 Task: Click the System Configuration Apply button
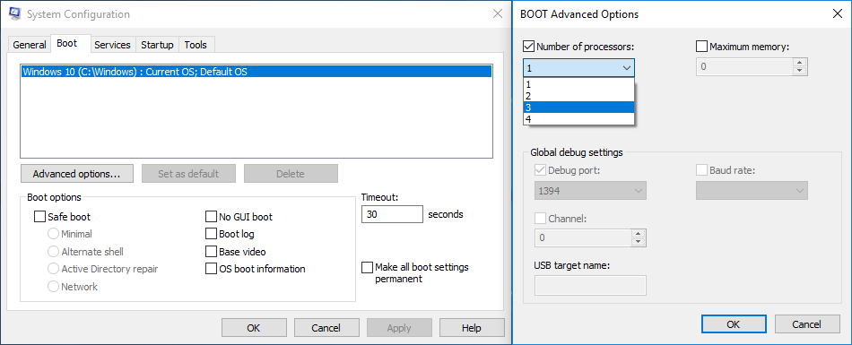tap(399, 328)
